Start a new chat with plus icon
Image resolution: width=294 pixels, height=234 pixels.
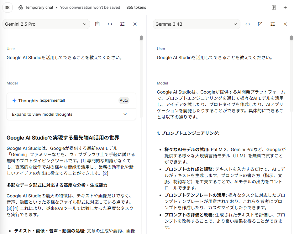285,8
